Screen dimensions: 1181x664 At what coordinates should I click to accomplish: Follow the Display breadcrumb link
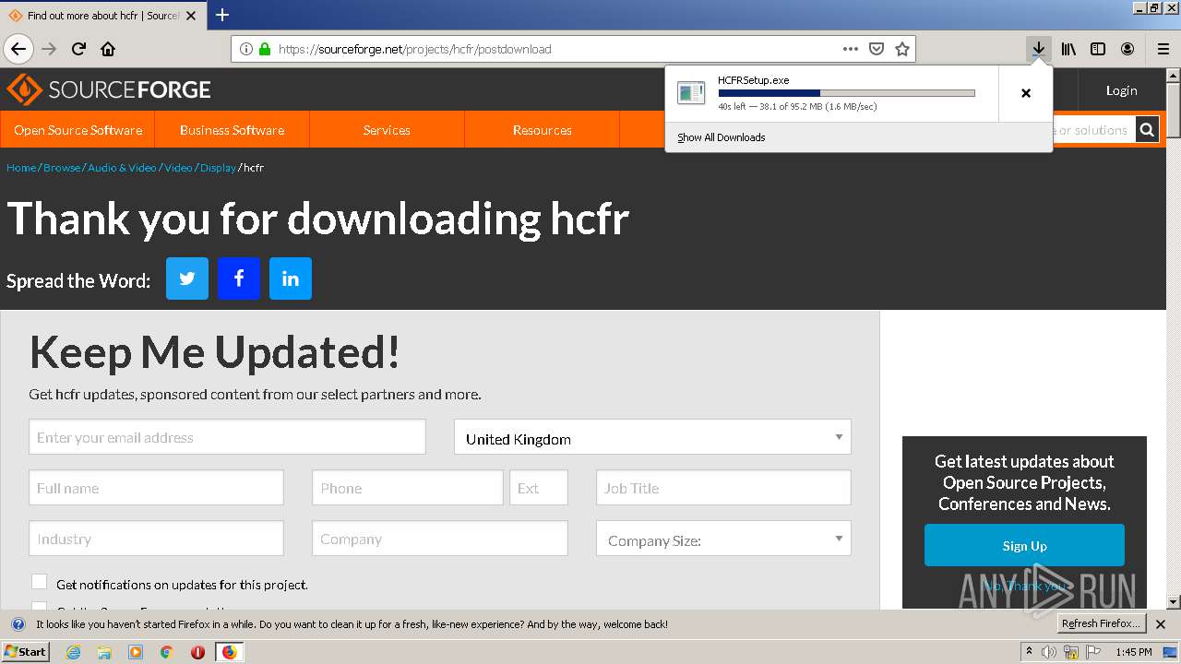click(218, 168)
